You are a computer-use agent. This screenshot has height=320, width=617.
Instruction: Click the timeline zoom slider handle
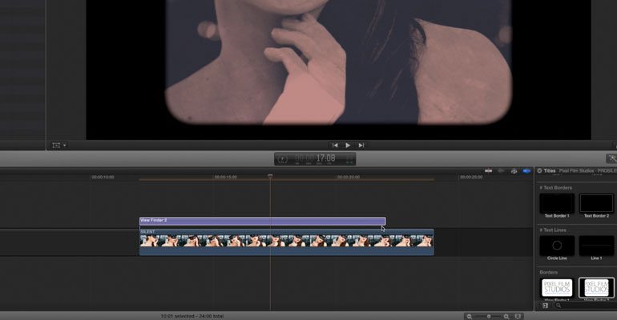coord(489,316)
